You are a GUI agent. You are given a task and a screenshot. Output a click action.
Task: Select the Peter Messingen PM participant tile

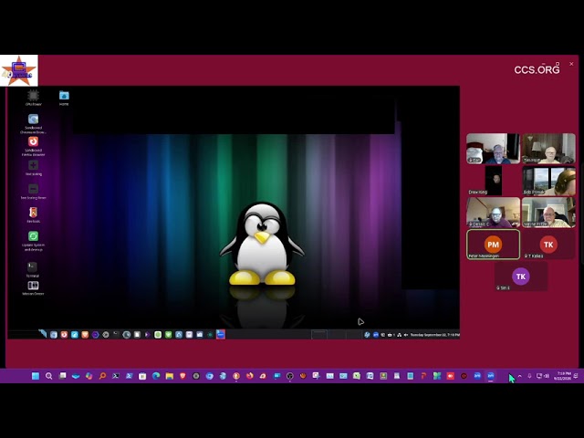coord(493,245)
